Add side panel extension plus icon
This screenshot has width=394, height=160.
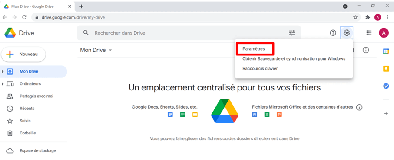pyautogui.click(x=386, y=113)
